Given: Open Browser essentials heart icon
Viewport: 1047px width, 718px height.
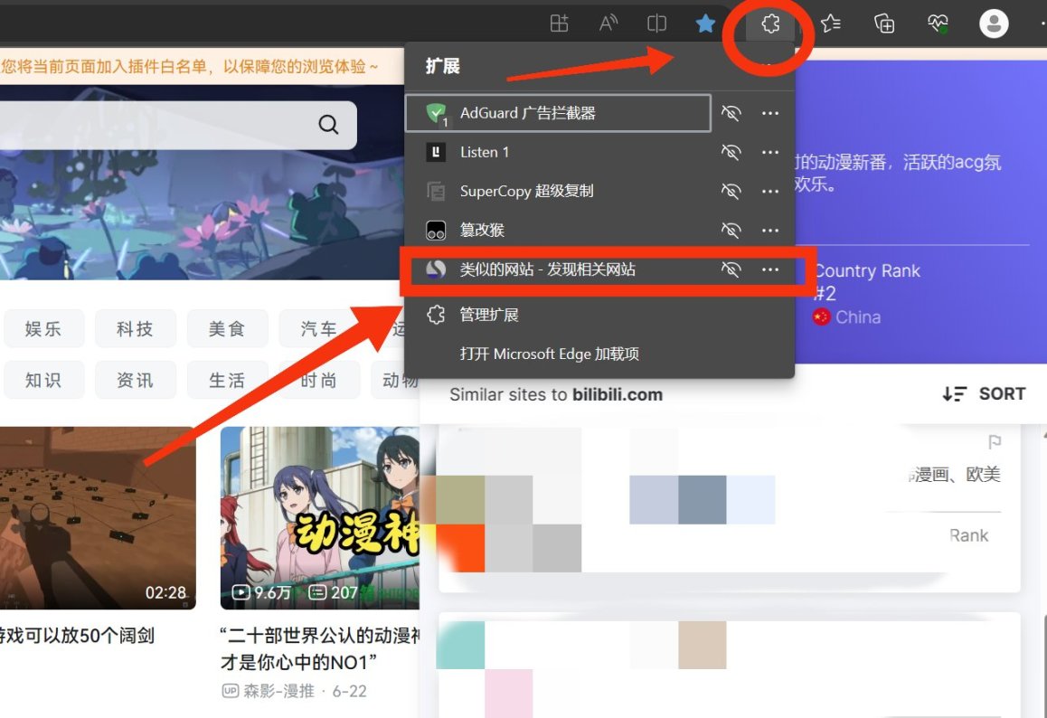Looking at the screenshot, I should coord(938,24).
